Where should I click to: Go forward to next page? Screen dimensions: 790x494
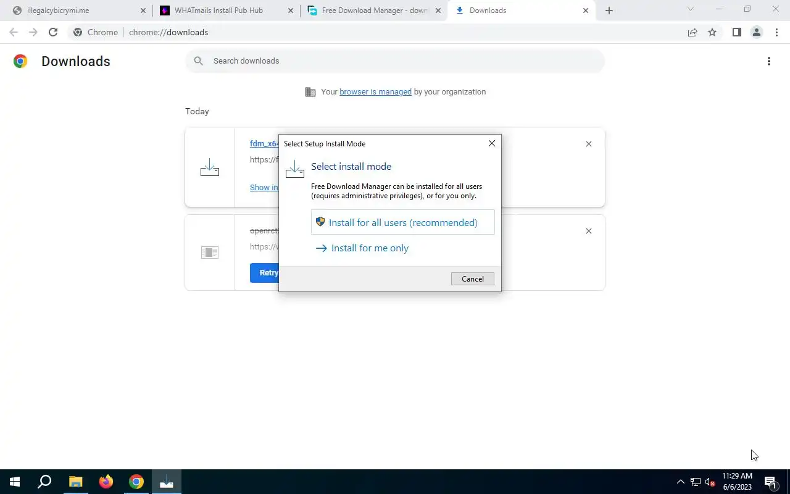coord(33,32)
